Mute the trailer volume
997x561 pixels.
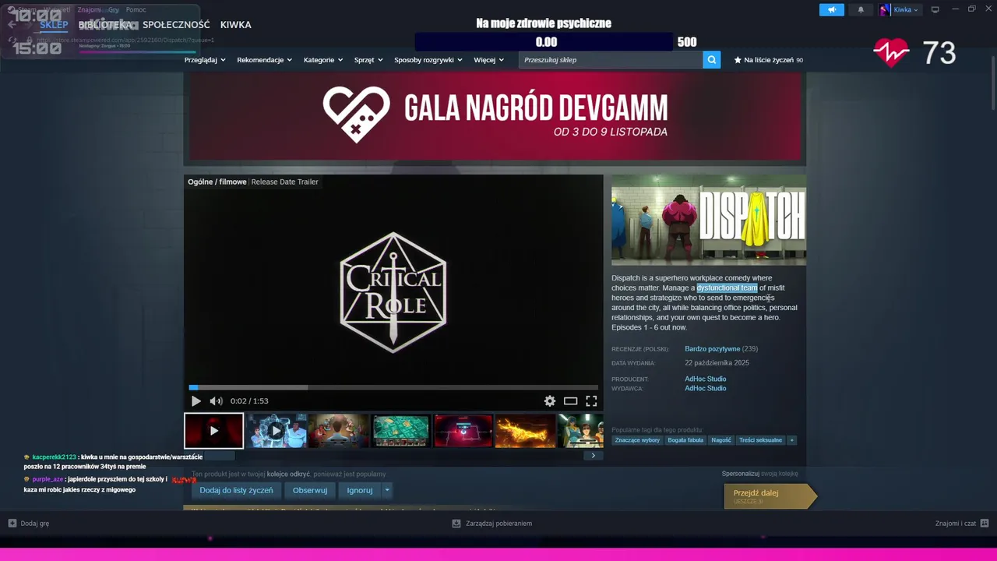[x=216, y=401]
